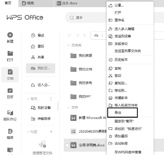
Task: Open 共享 shared documents
Action: click(38, 57)
